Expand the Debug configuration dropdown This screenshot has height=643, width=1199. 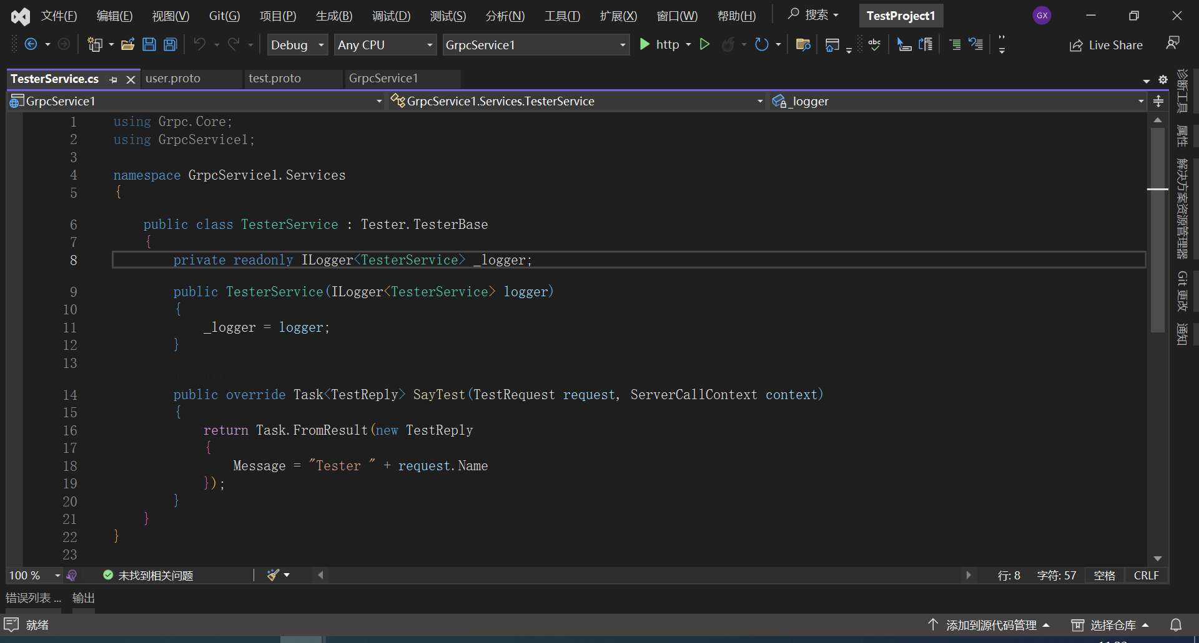297,45
